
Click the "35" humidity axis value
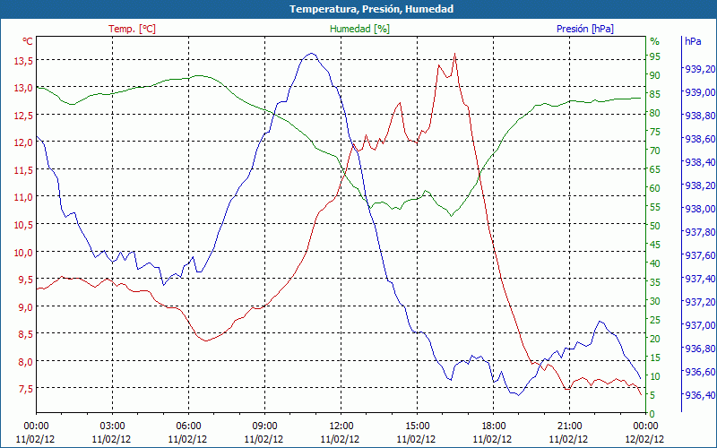[655, 282]
